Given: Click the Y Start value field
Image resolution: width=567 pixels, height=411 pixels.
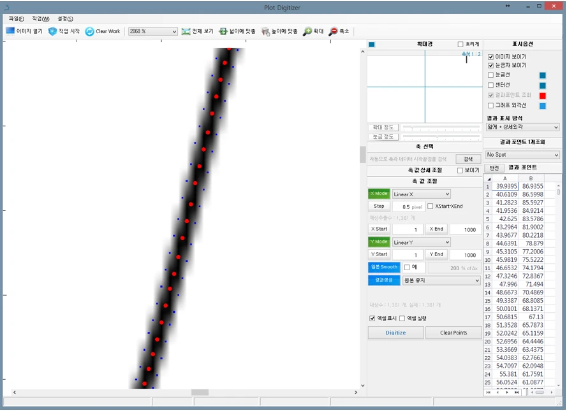Looking at the screenshot, I should coord(408,255).
